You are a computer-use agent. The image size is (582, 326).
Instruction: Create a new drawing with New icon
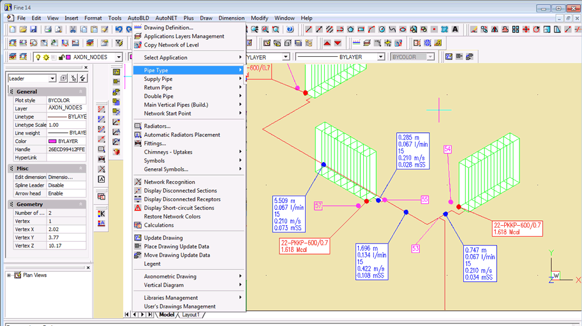click(x=12, y=29)
